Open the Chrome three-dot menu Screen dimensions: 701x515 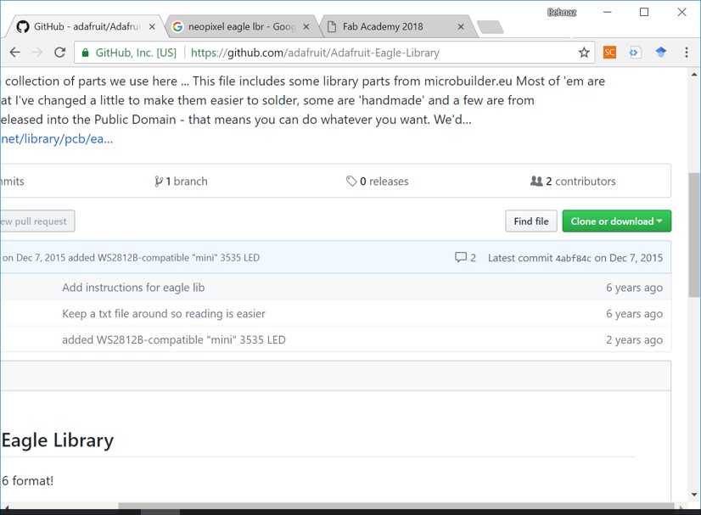(687, 53)
